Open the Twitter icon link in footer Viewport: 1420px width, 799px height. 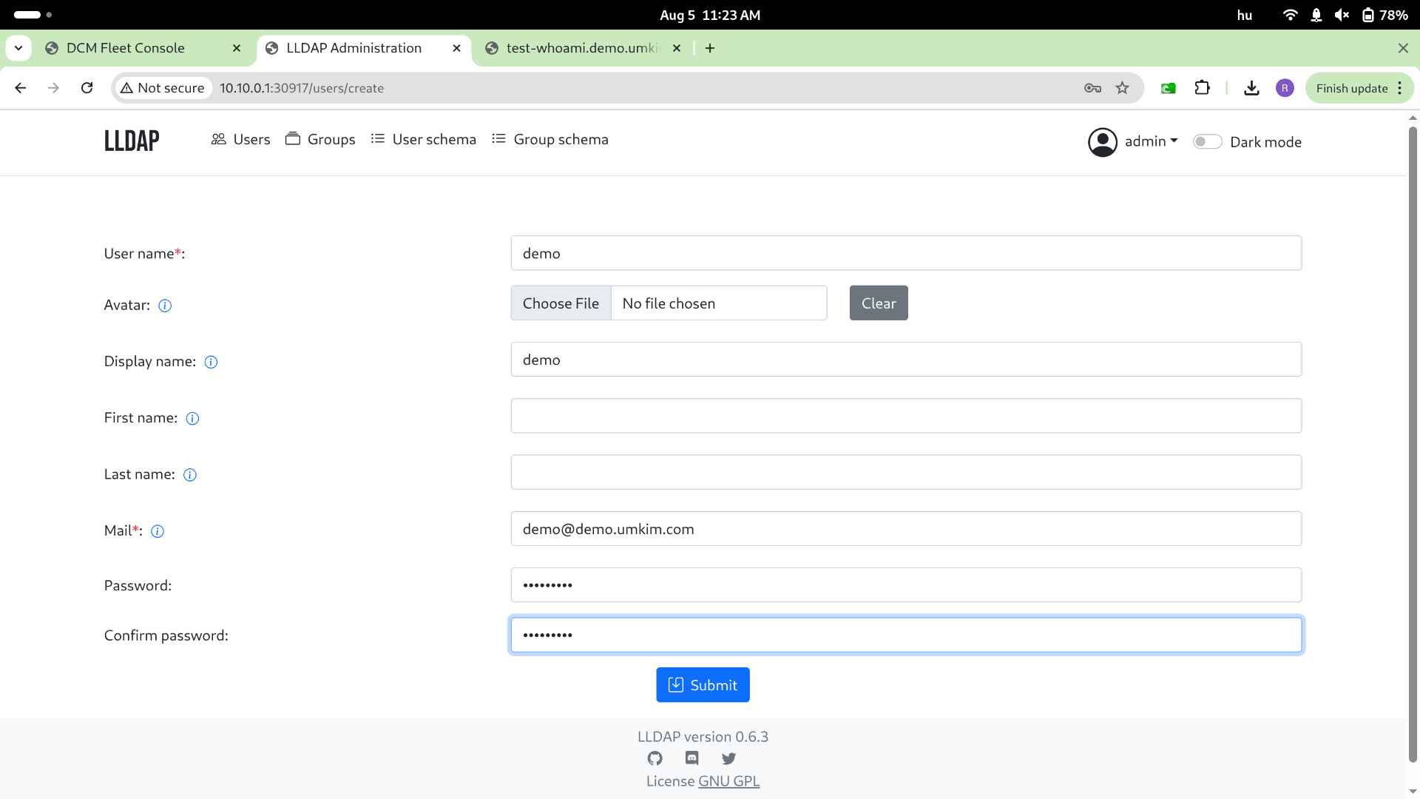point(728,758)
